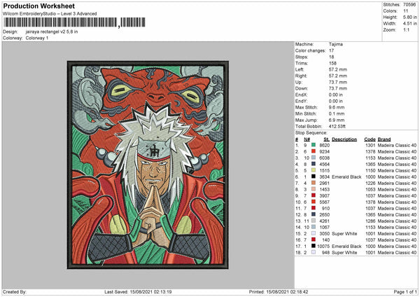Click the 'Brand' column header

tap(384, 139)
